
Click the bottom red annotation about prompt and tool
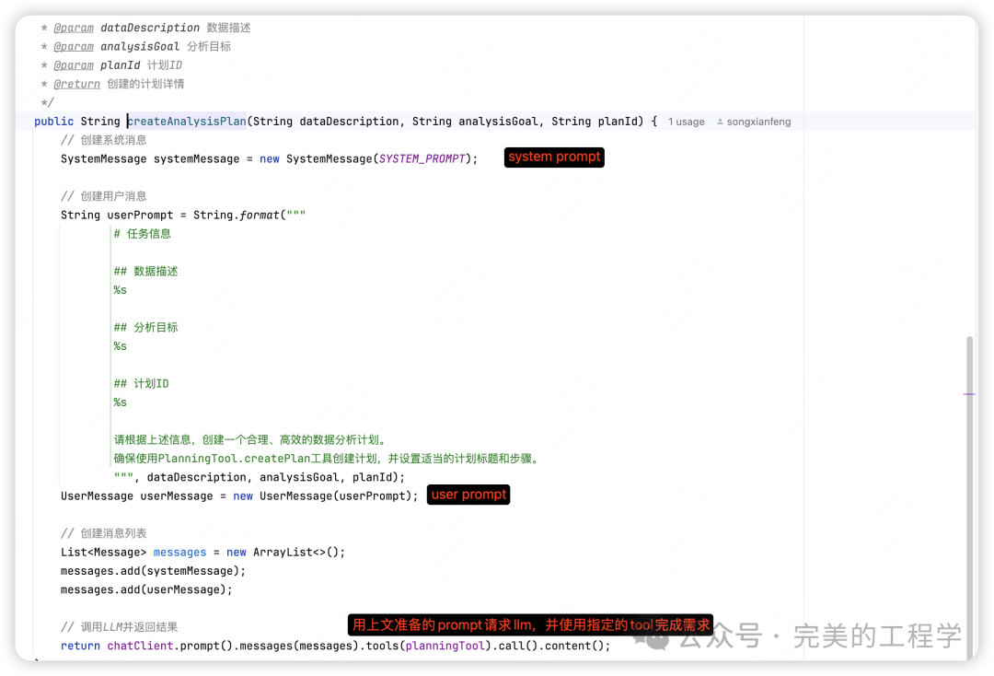(531, 625)
